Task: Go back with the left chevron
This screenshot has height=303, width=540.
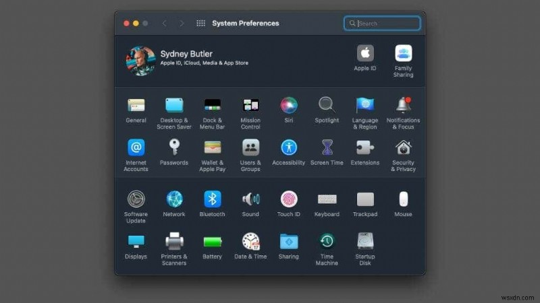Action: coord(165,24)
